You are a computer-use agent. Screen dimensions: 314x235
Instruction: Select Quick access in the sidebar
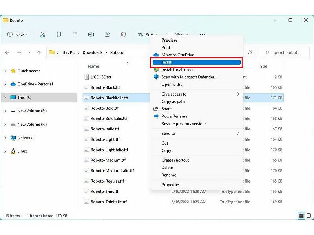tap(29, 70)
